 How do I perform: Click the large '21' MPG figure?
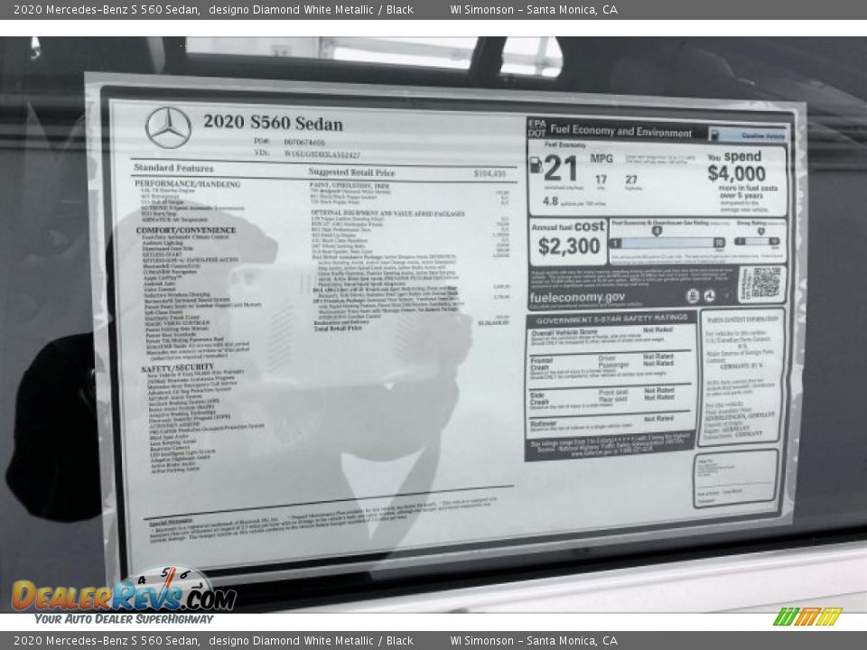561,168
